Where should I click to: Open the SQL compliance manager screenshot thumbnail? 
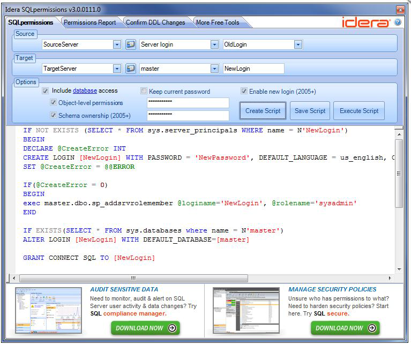tap(48, 310)
